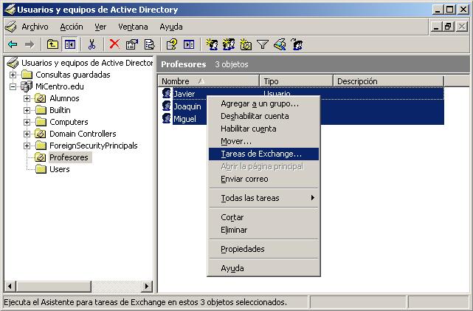Select Tareas de Exchange menu entry
This screenshot has width=473, height=311.
pos(261,154)
